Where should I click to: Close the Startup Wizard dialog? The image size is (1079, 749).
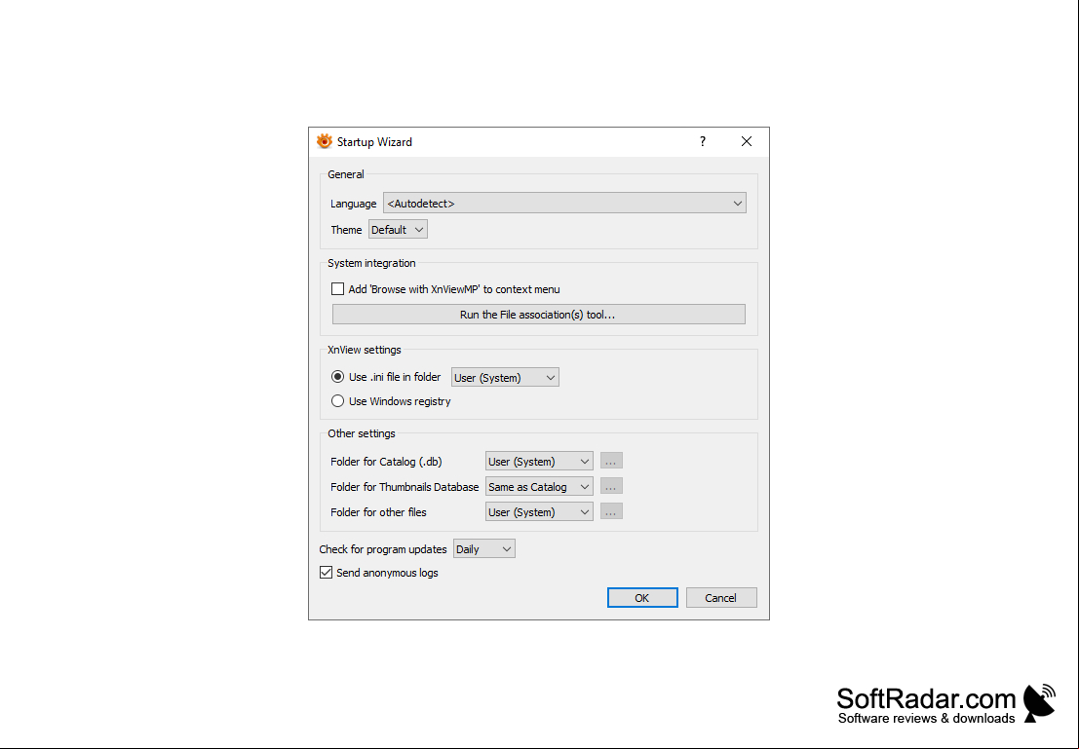(747, 141)
